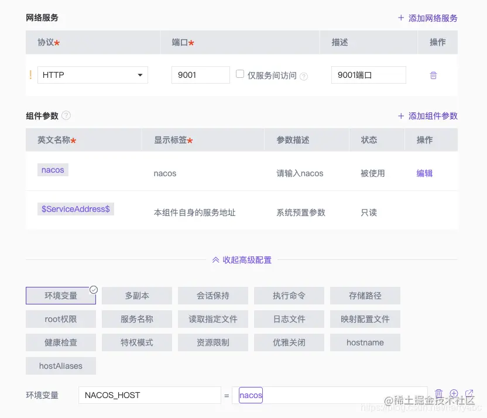The width and height of the screenshot is (487, 418).
Task: Click the add icon beside the environment variable row
Action: [x=454, y=394]
